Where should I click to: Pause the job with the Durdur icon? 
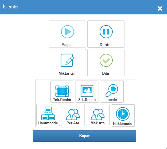tap(106, 32)
